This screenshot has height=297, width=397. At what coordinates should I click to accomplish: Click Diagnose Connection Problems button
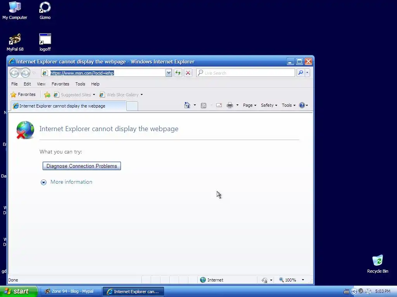[82, 166]
